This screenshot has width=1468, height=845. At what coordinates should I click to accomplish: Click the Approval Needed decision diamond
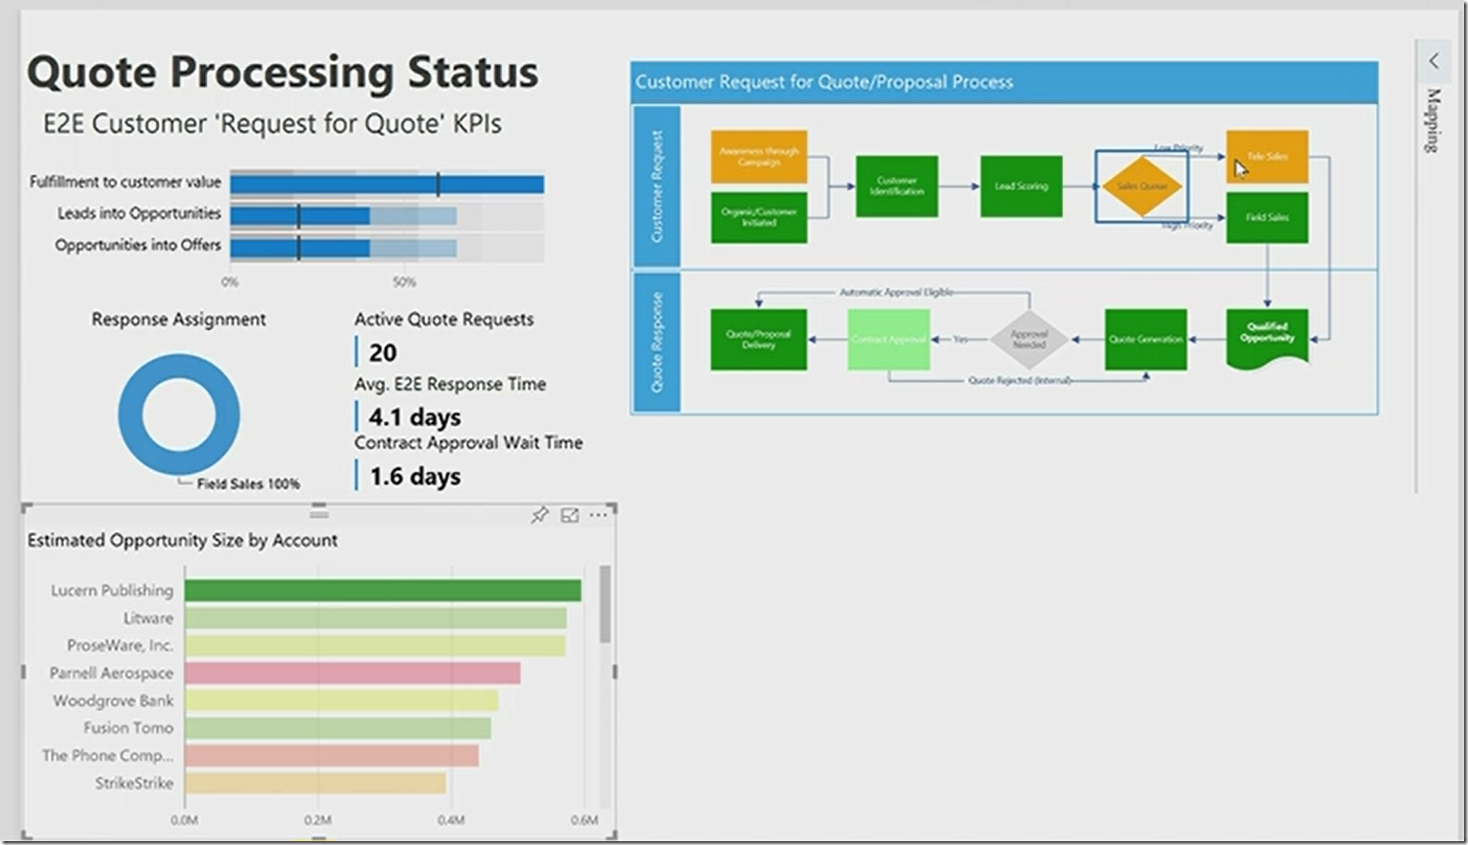[x=1029, y=339]
